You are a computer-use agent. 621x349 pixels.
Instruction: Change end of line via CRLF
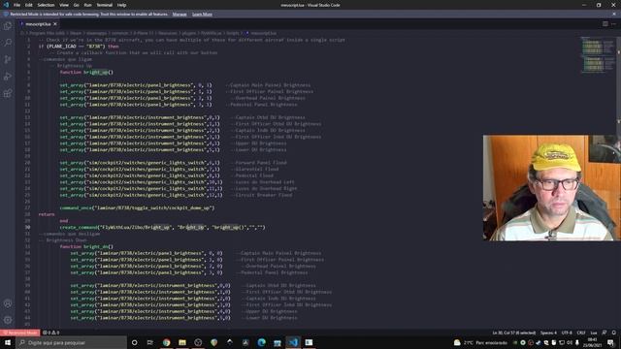581,333
